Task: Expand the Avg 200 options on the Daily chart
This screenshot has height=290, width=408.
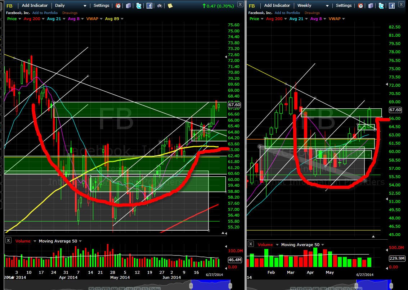Action: click(x=43, y=19)
